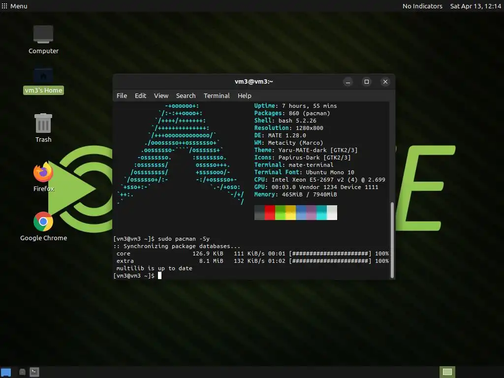The height and width of the screenshot is (378, 504).
Task: Click the green color block in neofetch palette
Action: (x=280, y=213)
